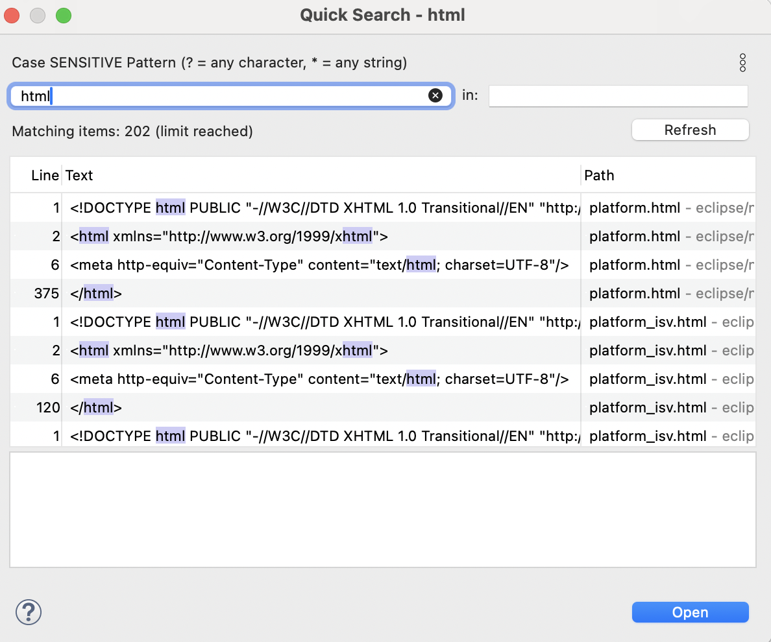
Task: Clear the html search pattern
Action: pos(435,95)
